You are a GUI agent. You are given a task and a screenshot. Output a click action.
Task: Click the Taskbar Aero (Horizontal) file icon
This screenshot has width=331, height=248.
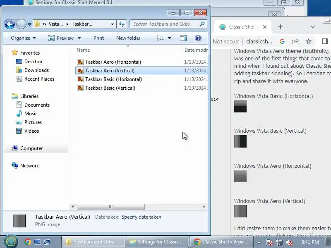80,62
